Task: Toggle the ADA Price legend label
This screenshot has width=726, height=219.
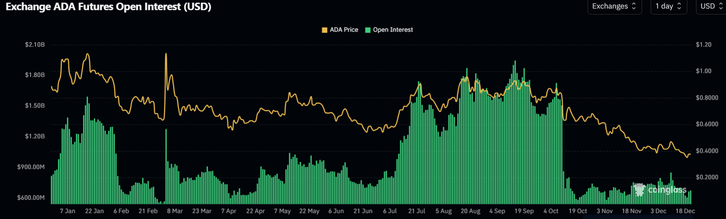Action: pyautogui.click(x=344, y=30)
